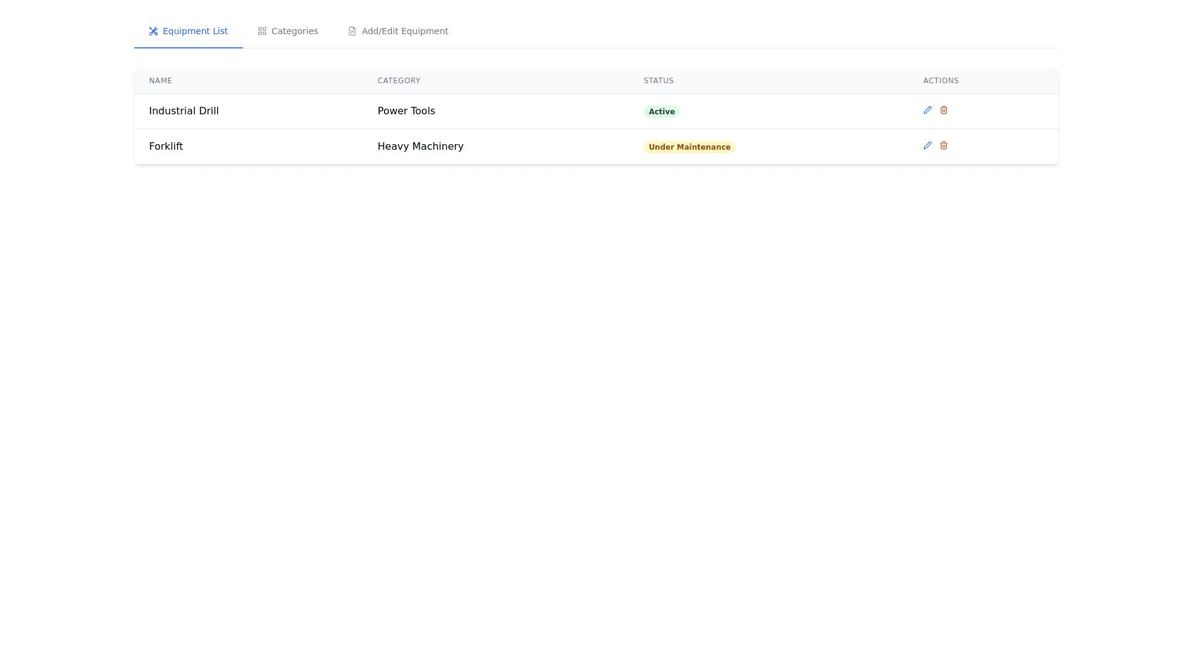Screen dimensions: 1193x671
Task: Click the STATUS column header
Action: pyautogui.click(x=659, y=81)
